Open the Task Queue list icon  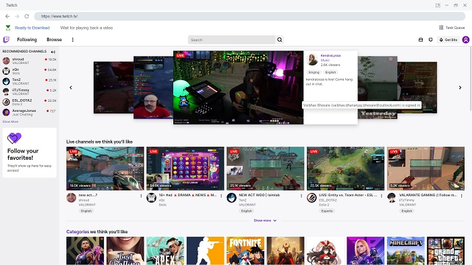[x=441, y=28]
